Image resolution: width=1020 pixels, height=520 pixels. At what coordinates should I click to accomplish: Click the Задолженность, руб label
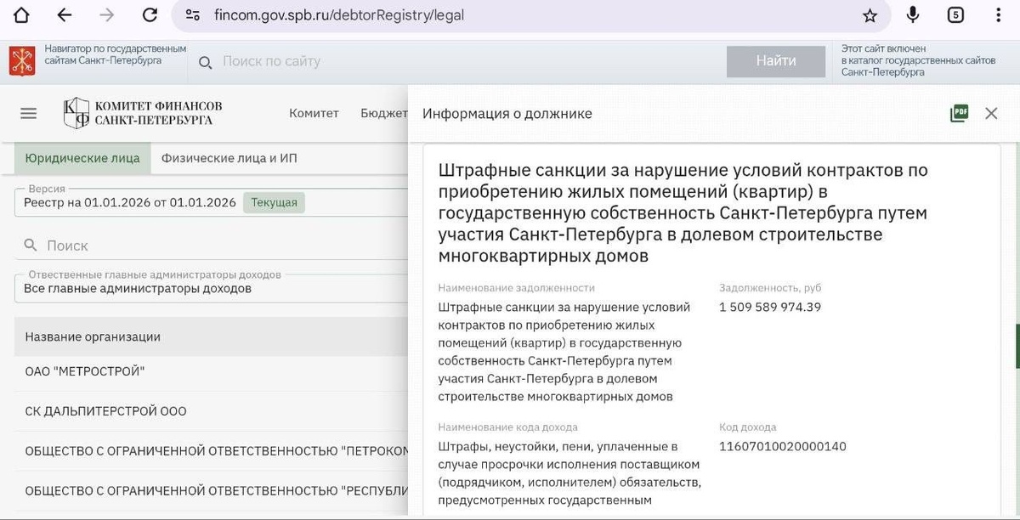[770, 288]
